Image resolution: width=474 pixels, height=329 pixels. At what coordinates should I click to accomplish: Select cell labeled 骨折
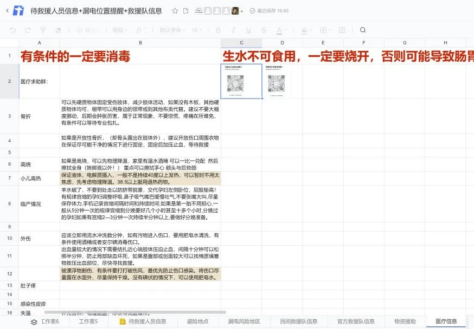(39, 116)
